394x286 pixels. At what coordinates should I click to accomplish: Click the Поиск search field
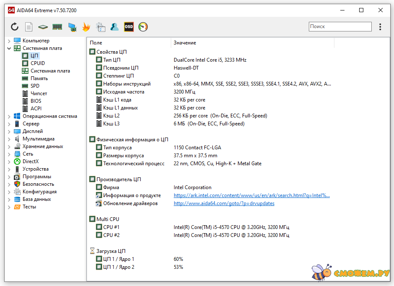(340, 26)
